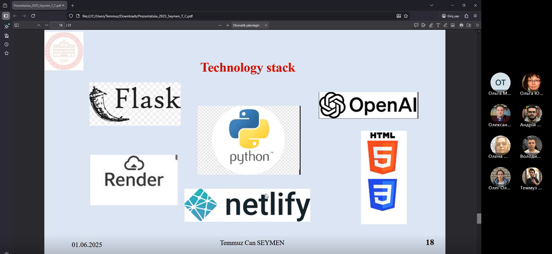Select the PDF draw pencil tool
Screen dimensions: 552x254
tap(445, 25)
